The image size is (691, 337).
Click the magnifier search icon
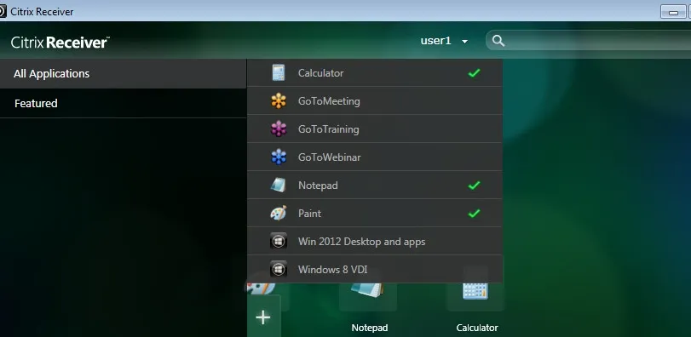tap(498, 41)
